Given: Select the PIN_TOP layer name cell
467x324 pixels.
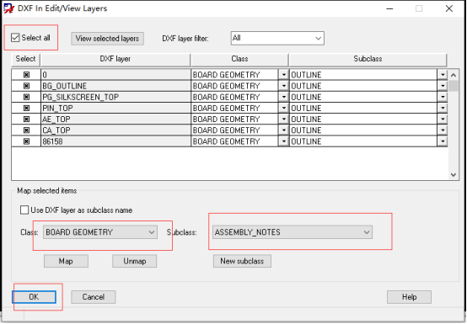Looking at the screenshot, I should [x=115, y=108].
